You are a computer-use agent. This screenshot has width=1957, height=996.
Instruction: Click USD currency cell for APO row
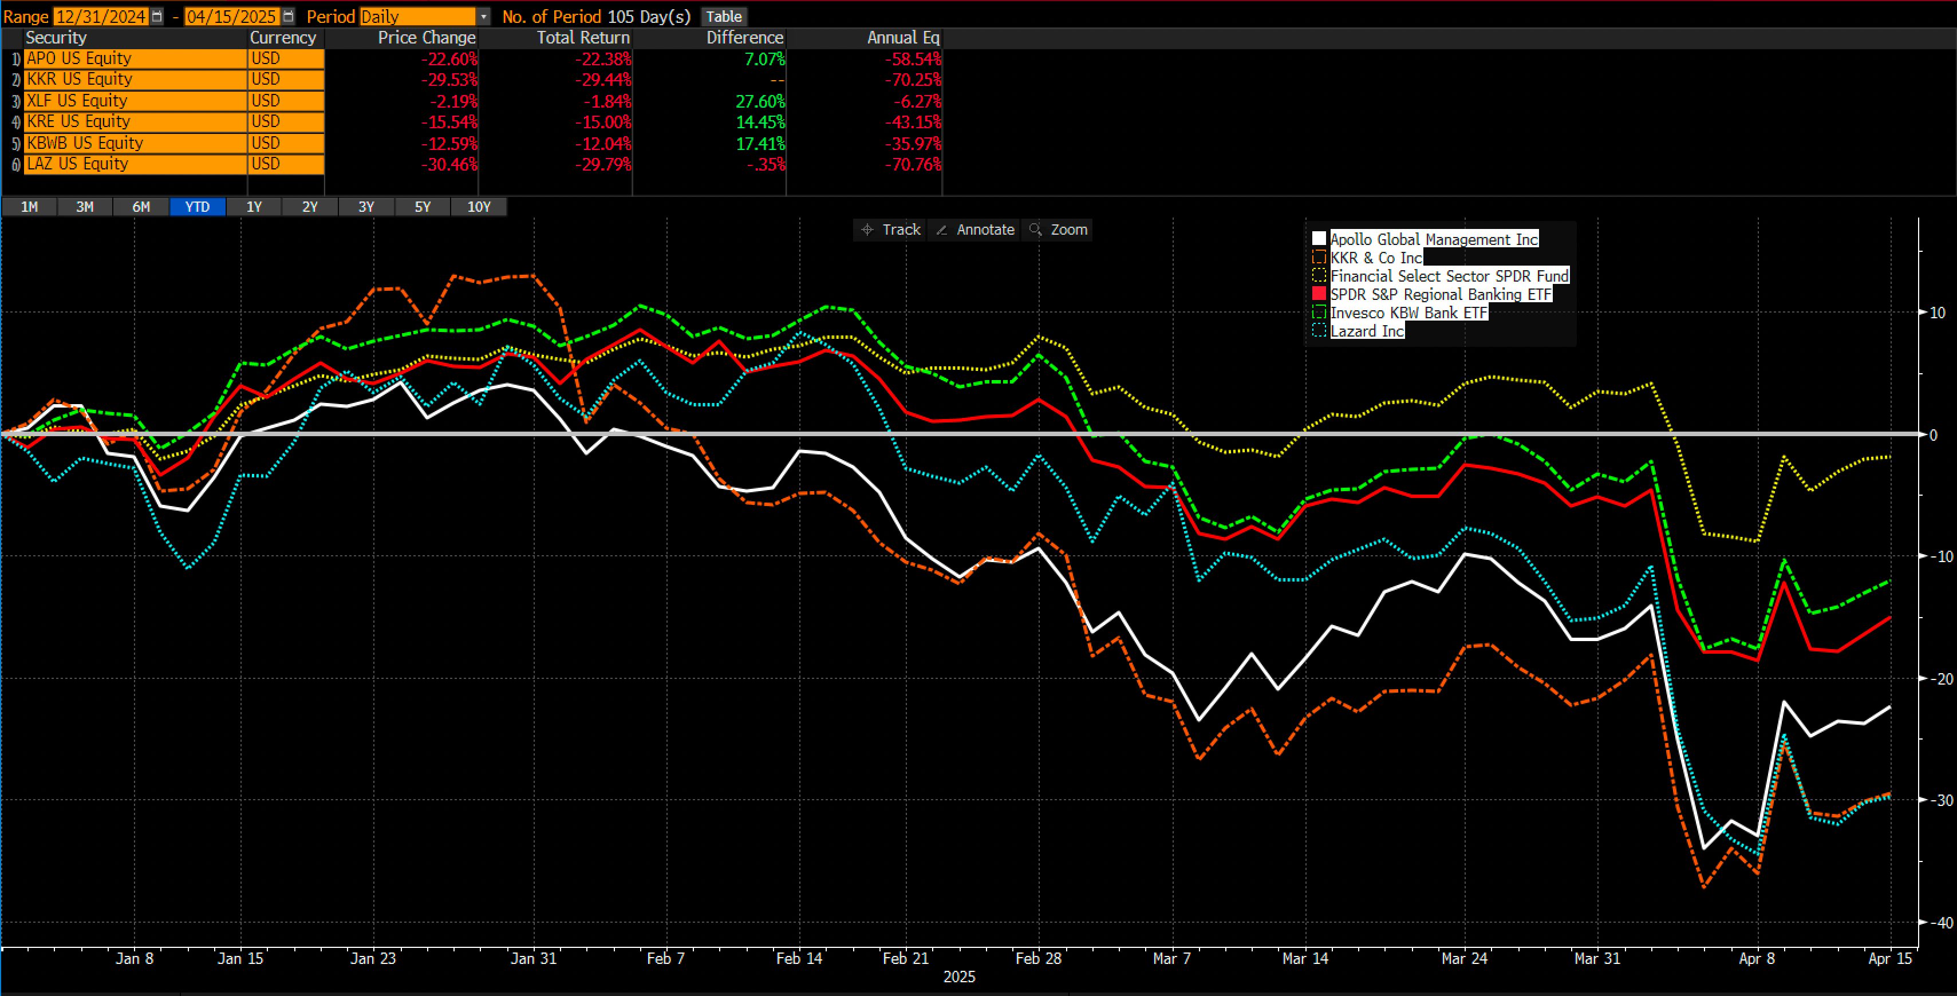pos(286,58)
